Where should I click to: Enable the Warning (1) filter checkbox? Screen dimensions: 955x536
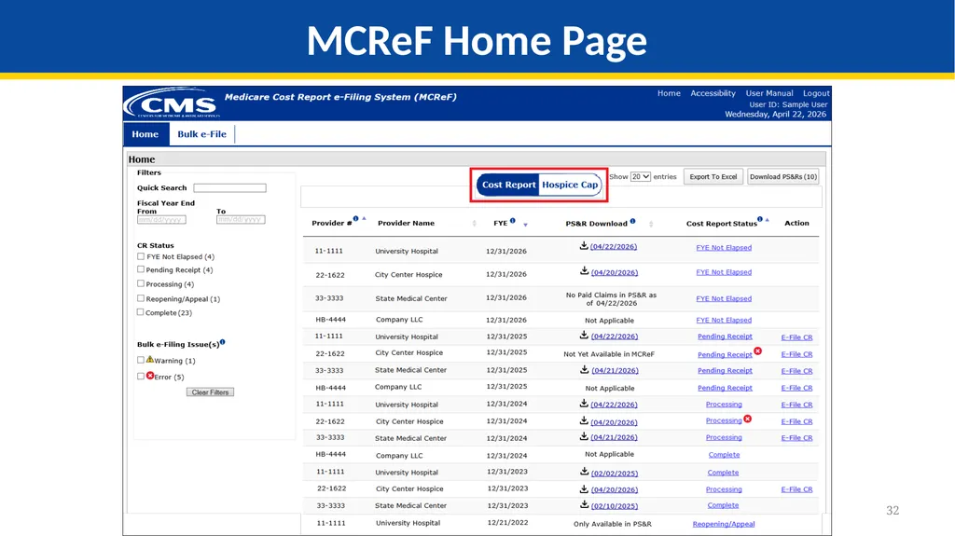coord(141,360)
